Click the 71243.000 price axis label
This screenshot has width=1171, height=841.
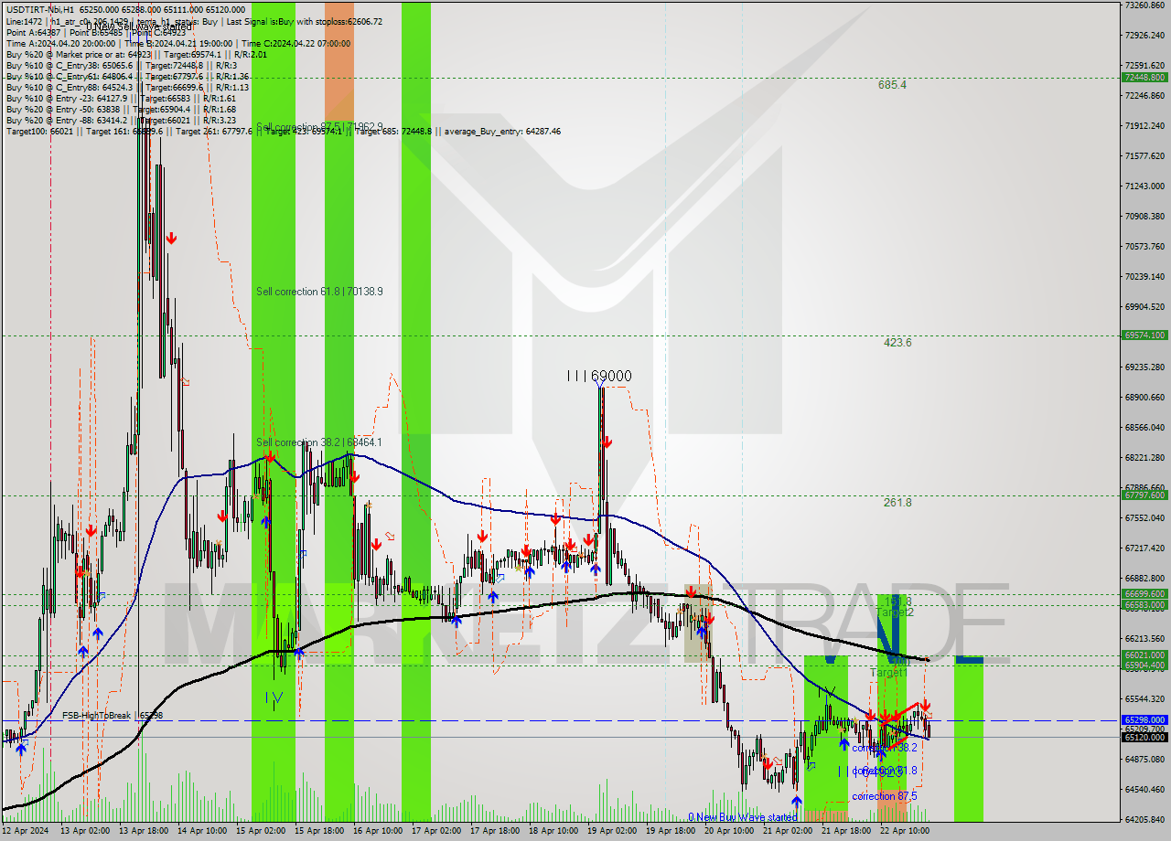click(x=1144, y=186)
